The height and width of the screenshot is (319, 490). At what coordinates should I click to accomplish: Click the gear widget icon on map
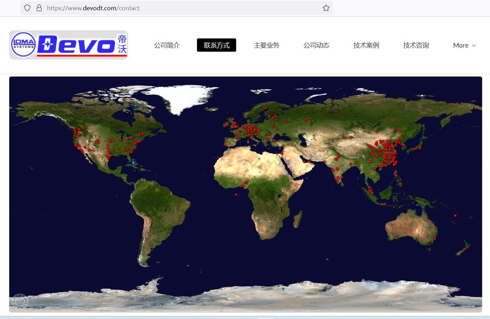coord(20,302)
